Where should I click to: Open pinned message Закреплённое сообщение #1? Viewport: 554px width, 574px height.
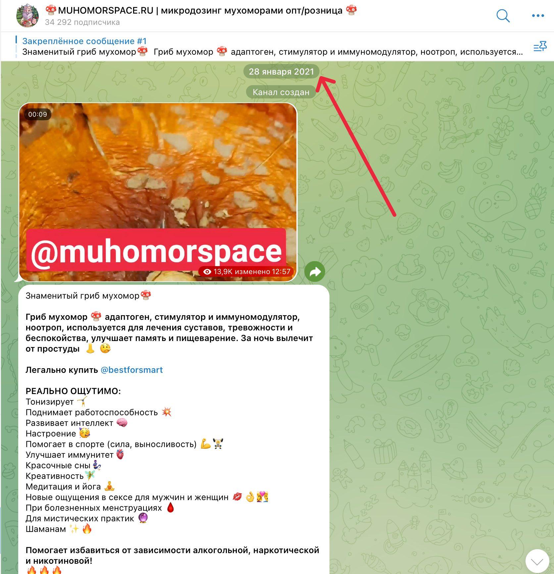click(84, 41)
